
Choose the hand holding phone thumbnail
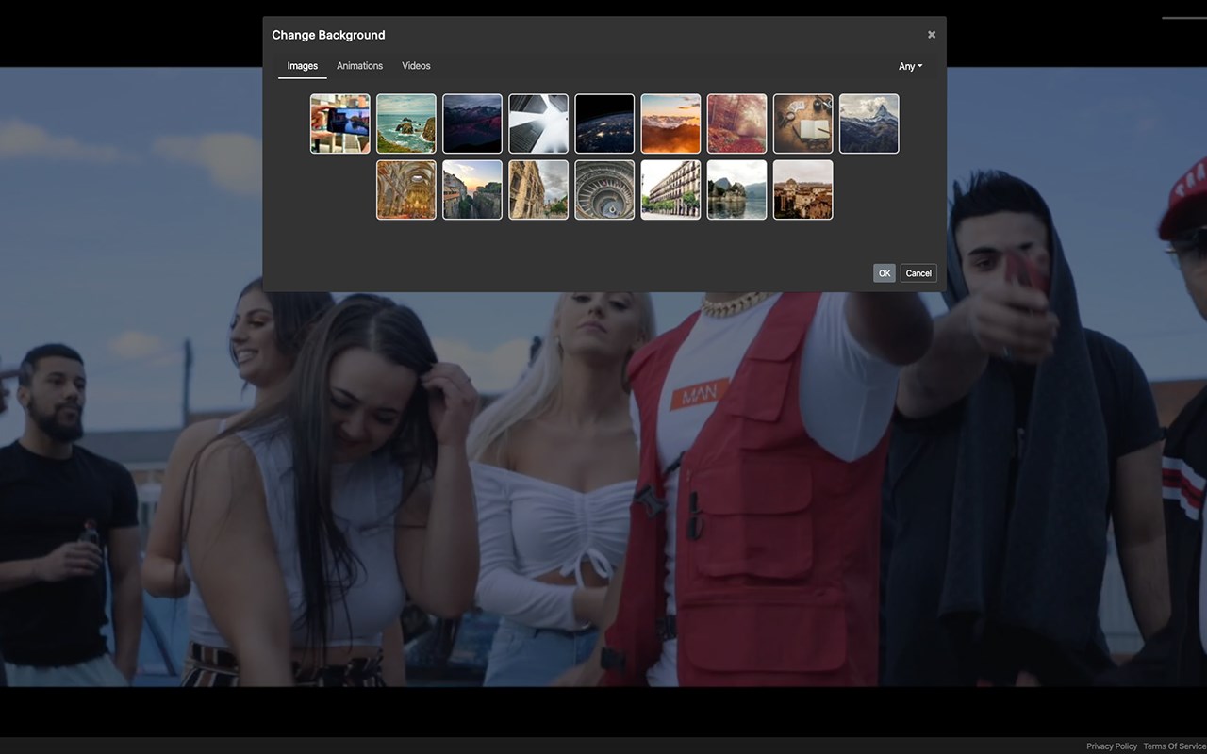tap(340, 123)
